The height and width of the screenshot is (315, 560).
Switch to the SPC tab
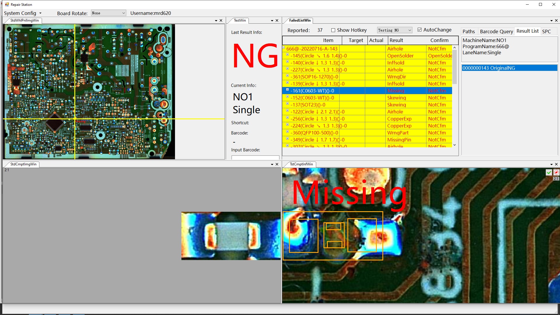click(x=546, y=32)
